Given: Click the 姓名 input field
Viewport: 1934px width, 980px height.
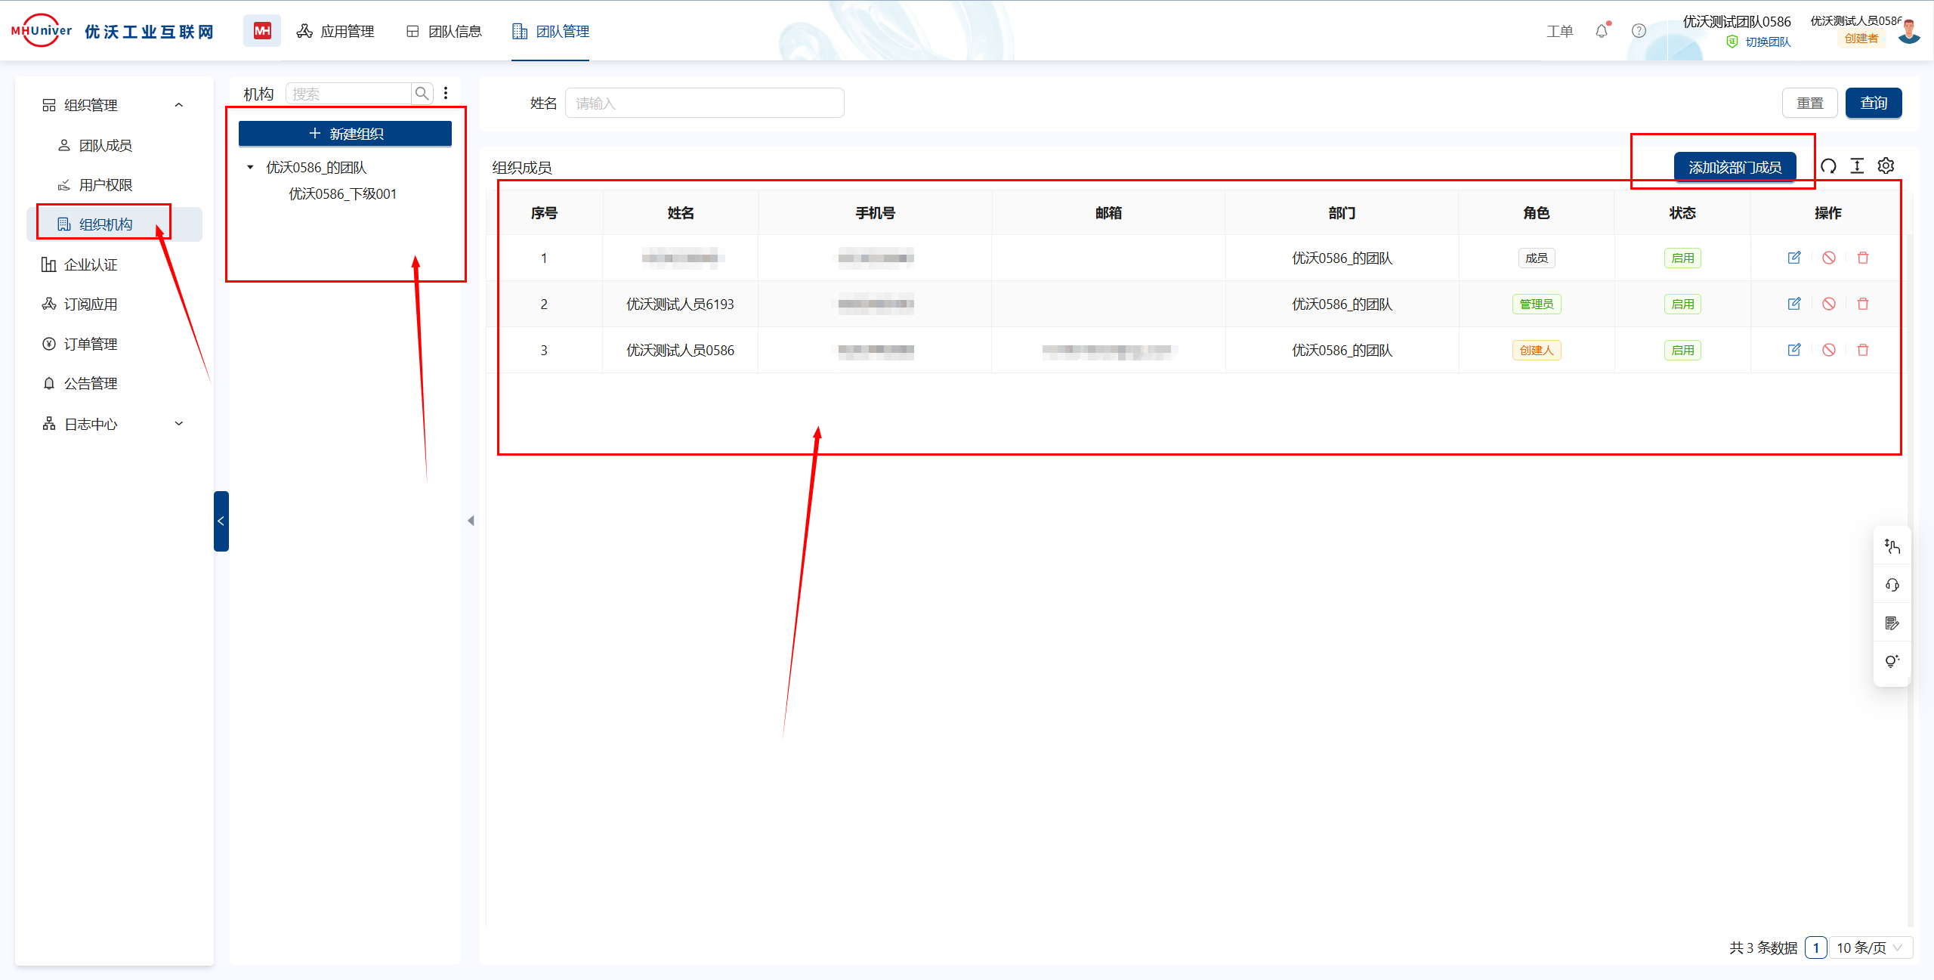Looking at the screenshot, I should tap(704, 104).
